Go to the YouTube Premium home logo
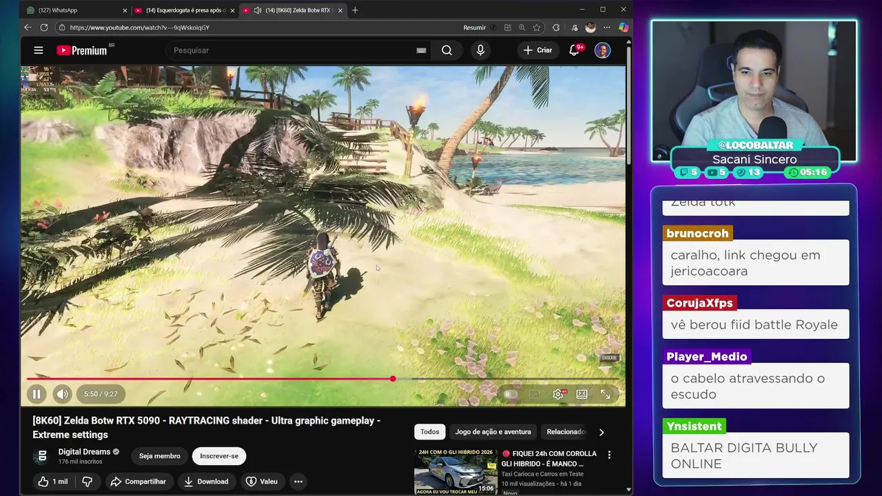Image resolution: width=882 pixels, height=496 pixels. click(x=83, y=50)
